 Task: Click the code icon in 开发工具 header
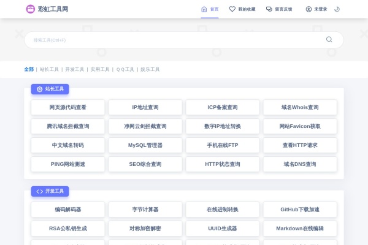(40, 191)
